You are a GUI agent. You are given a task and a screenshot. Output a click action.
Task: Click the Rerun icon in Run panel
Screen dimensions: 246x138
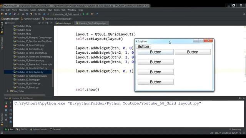pyautogui.click(x=6, y=103)
